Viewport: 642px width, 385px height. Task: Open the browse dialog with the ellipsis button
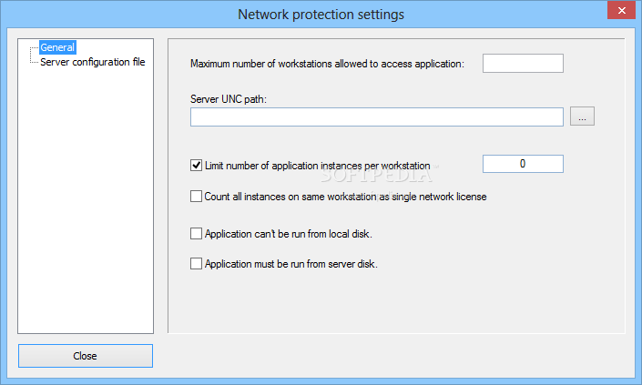(582, 117)
